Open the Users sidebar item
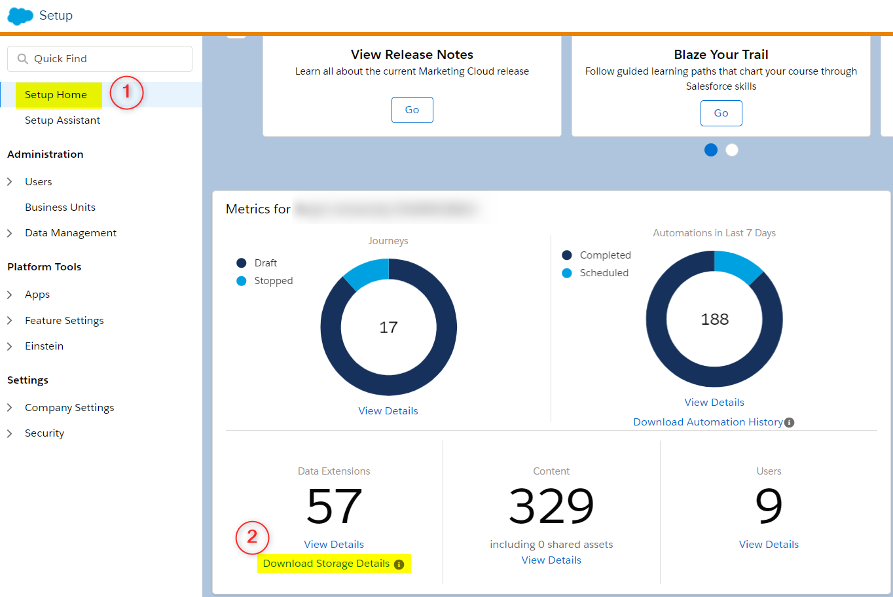Screen dimensions: 893x597 pyautogui.click(x=39, y=182)
